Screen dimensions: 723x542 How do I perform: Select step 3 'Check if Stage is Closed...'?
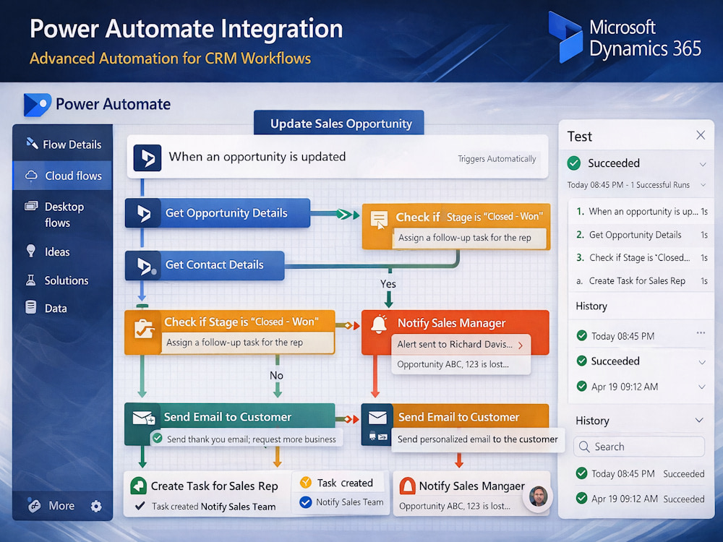641,258
